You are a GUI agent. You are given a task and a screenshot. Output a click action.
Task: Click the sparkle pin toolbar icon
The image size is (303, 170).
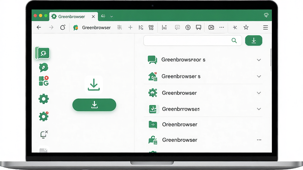[x=235, y=27]
